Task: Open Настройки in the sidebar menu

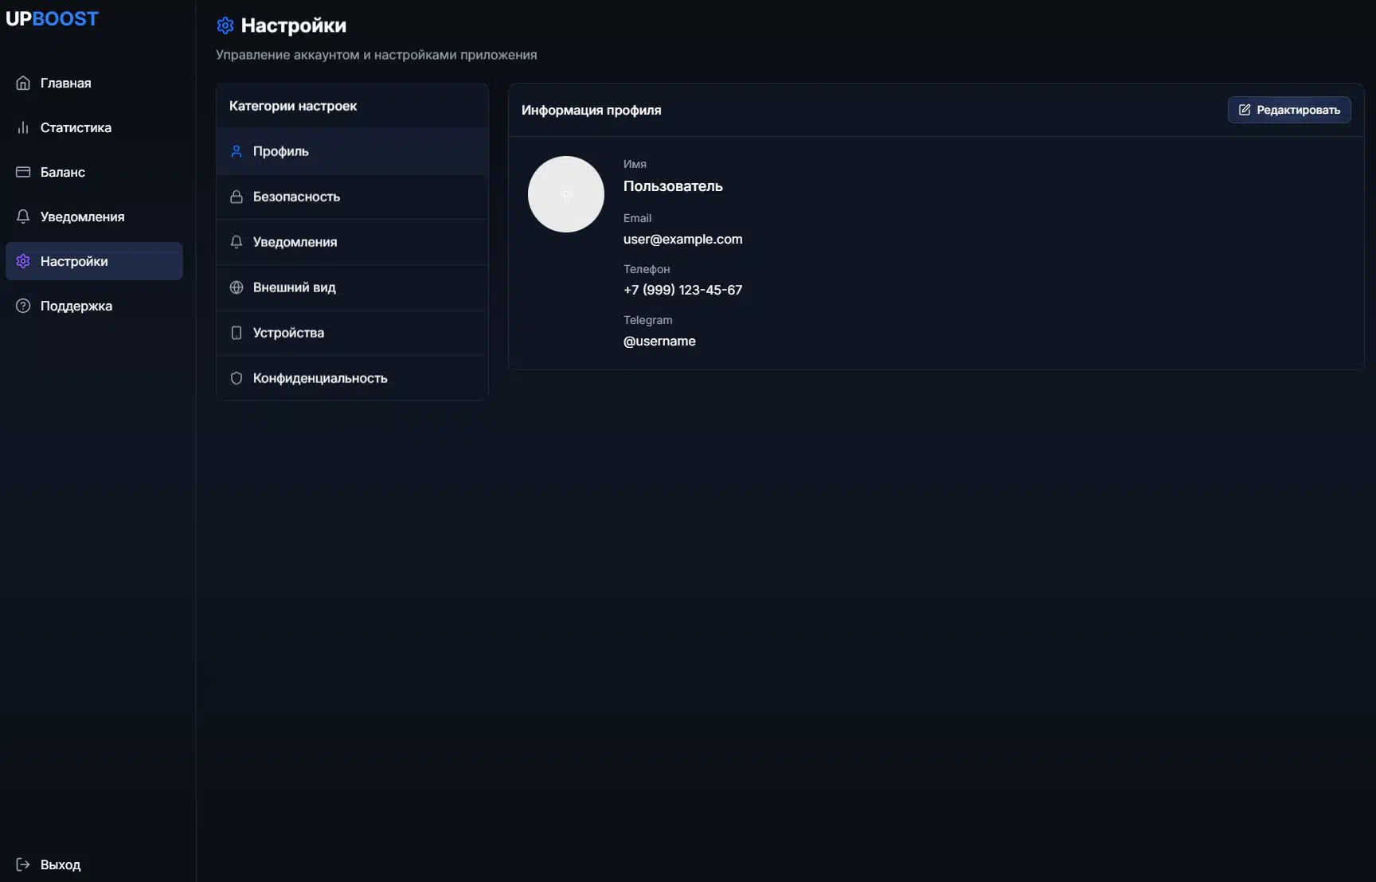Action: click(74, 261)
